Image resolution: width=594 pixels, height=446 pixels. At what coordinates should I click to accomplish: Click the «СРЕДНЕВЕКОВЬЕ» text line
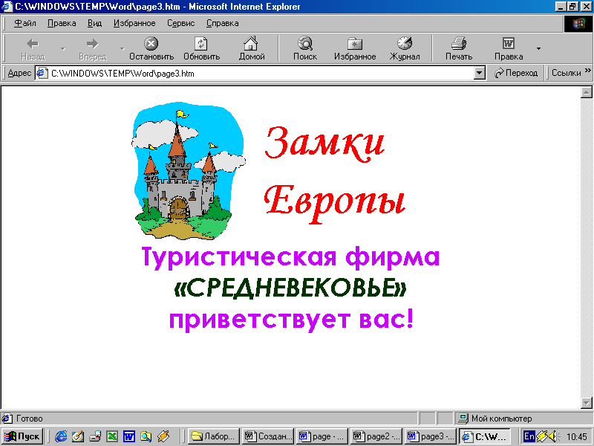pos(290,288)
